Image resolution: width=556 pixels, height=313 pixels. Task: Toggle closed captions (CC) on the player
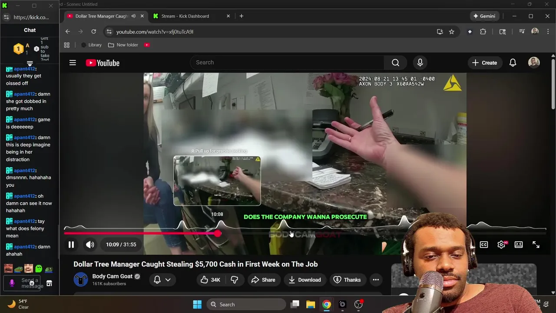(x=484, y=245)
